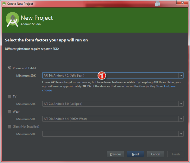This screenshot has height=163, width=190.
Task: Select the API 20: Android 4.4 (KitKat Wear) combo box
Action: pos(113,119)
